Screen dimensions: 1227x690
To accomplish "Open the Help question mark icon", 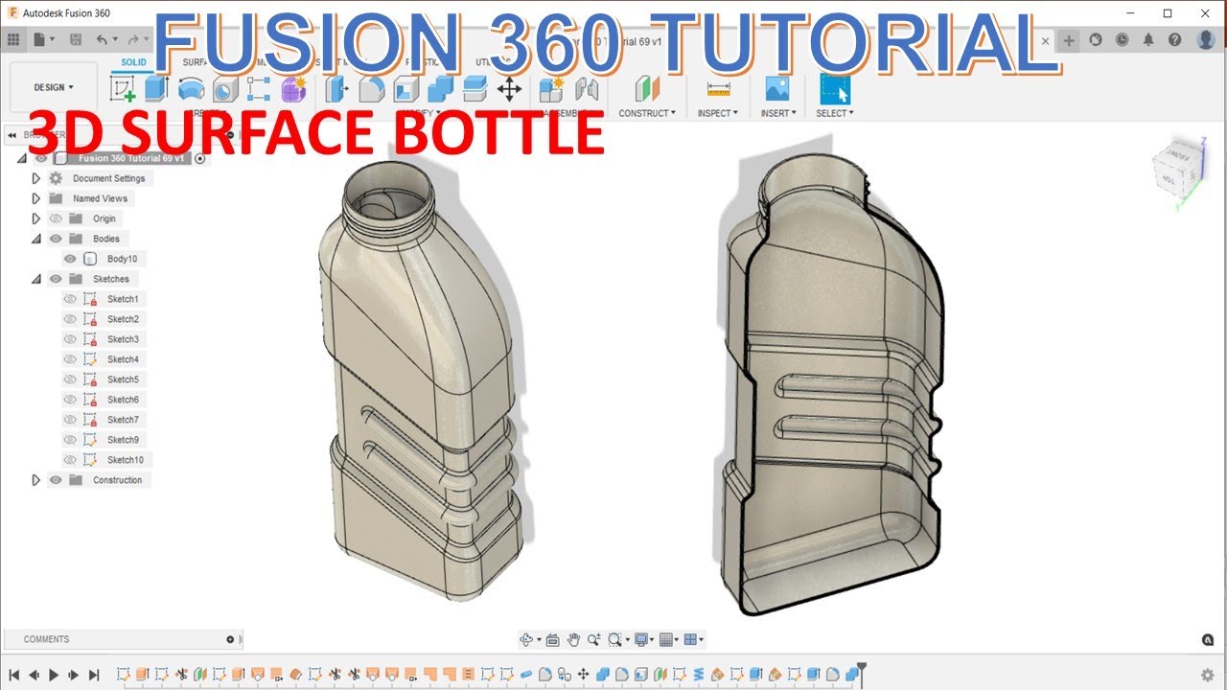I will (1175, 39).
